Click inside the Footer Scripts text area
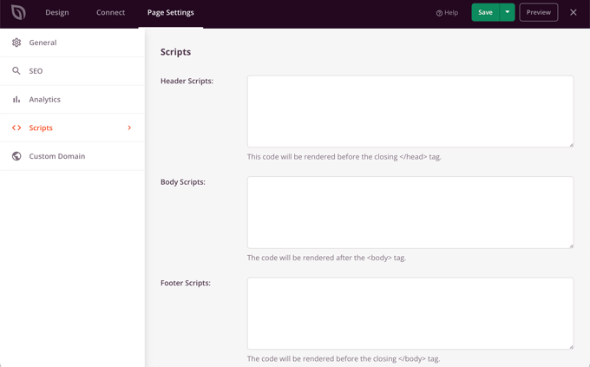Screen dimensions: 590x367 tap(410, 313)
